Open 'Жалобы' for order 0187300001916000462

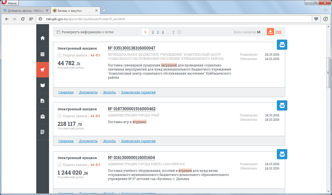tap(109, 141)
